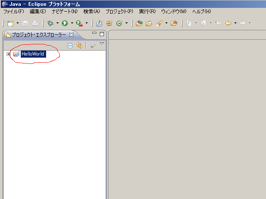Open the Project Explorer view menu triangle
Image resolution: width=266 pixels, height=199 pixels.
(102, 44)
